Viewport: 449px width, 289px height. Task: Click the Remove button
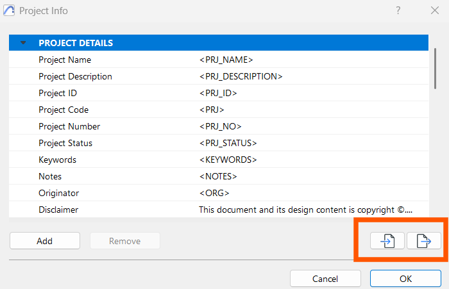pos(125,241)
